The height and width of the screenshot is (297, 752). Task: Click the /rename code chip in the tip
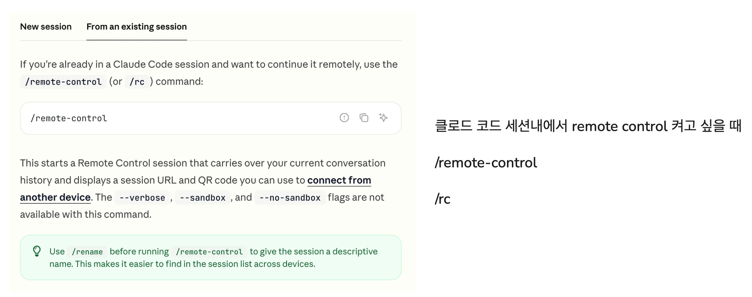(x=87, y=251)
